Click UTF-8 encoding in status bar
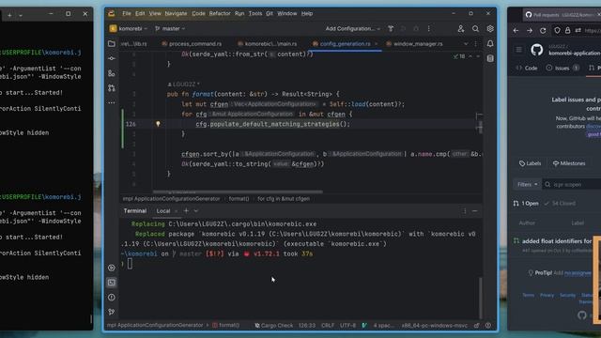The image size is (601, 338). point(347,326)
